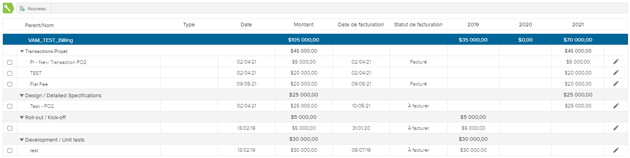630x158 pixels.
Task: Click pencil icon for Task - PO2
Action: (x=616, y=106)
